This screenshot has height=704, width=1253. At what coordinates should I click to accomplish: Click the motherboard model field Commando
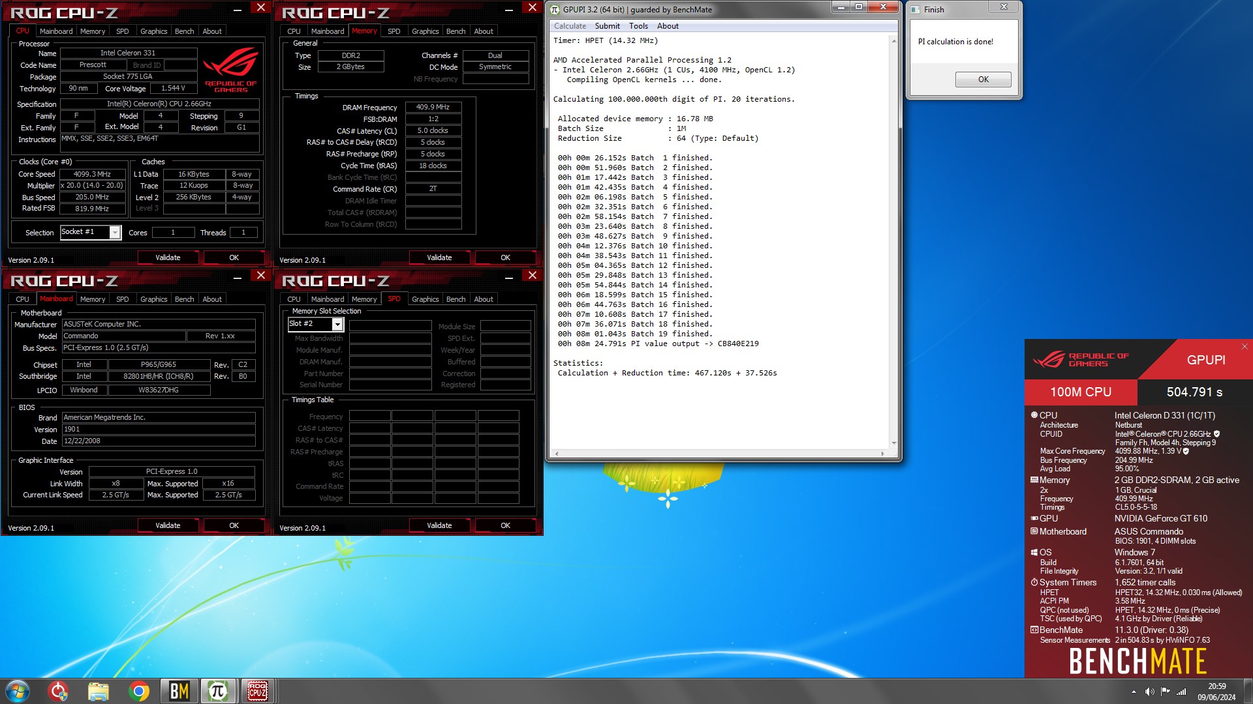[x=123, y=336]
